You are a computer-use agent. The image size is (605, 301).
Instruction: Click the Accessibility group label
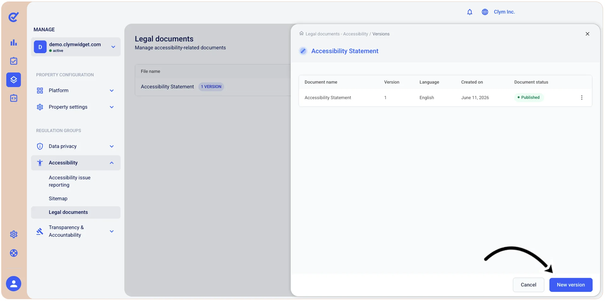pyautogui.click(x=63, y=163)
